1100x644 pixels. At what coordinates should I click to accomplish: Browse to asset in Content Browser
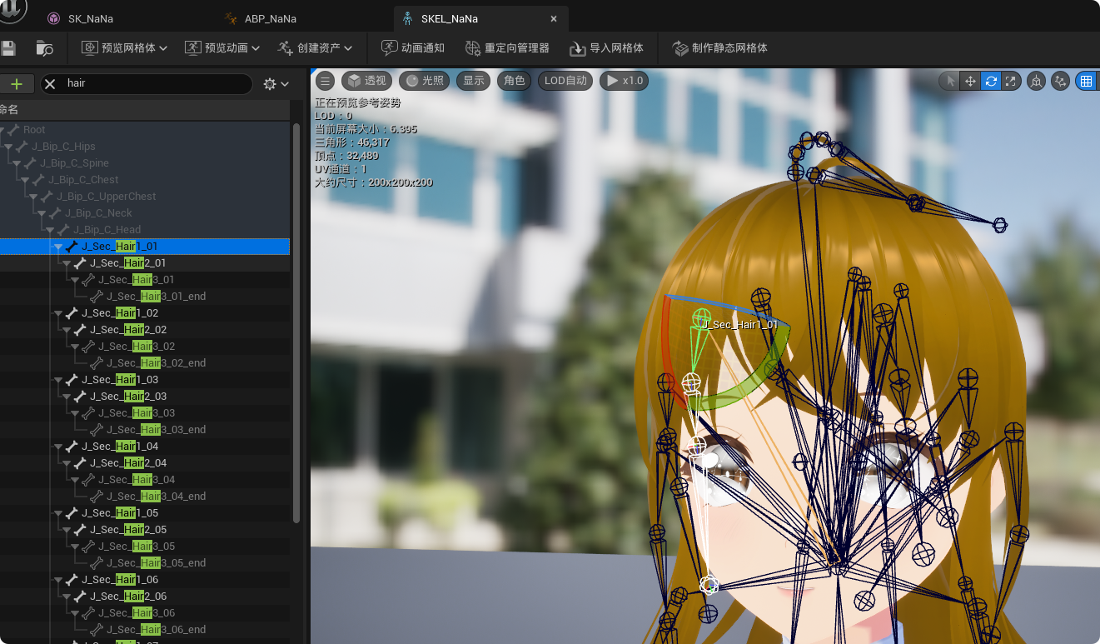pyautogui.click(x=45, y=48)
